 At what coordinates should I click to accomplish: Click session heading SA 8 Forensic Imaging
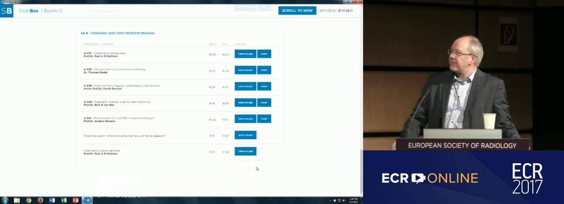click(x=118, y=33)
